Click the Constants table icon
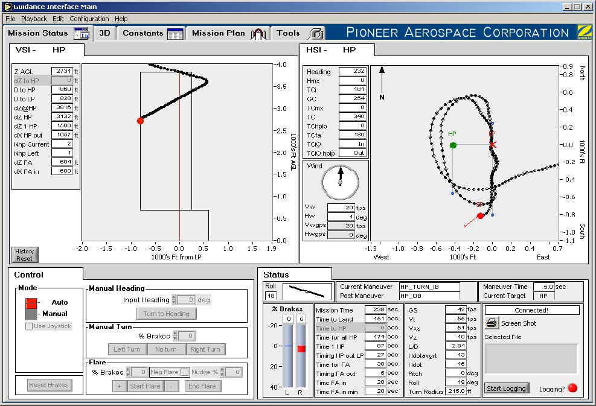596x406 pixels. click(175, 34)
